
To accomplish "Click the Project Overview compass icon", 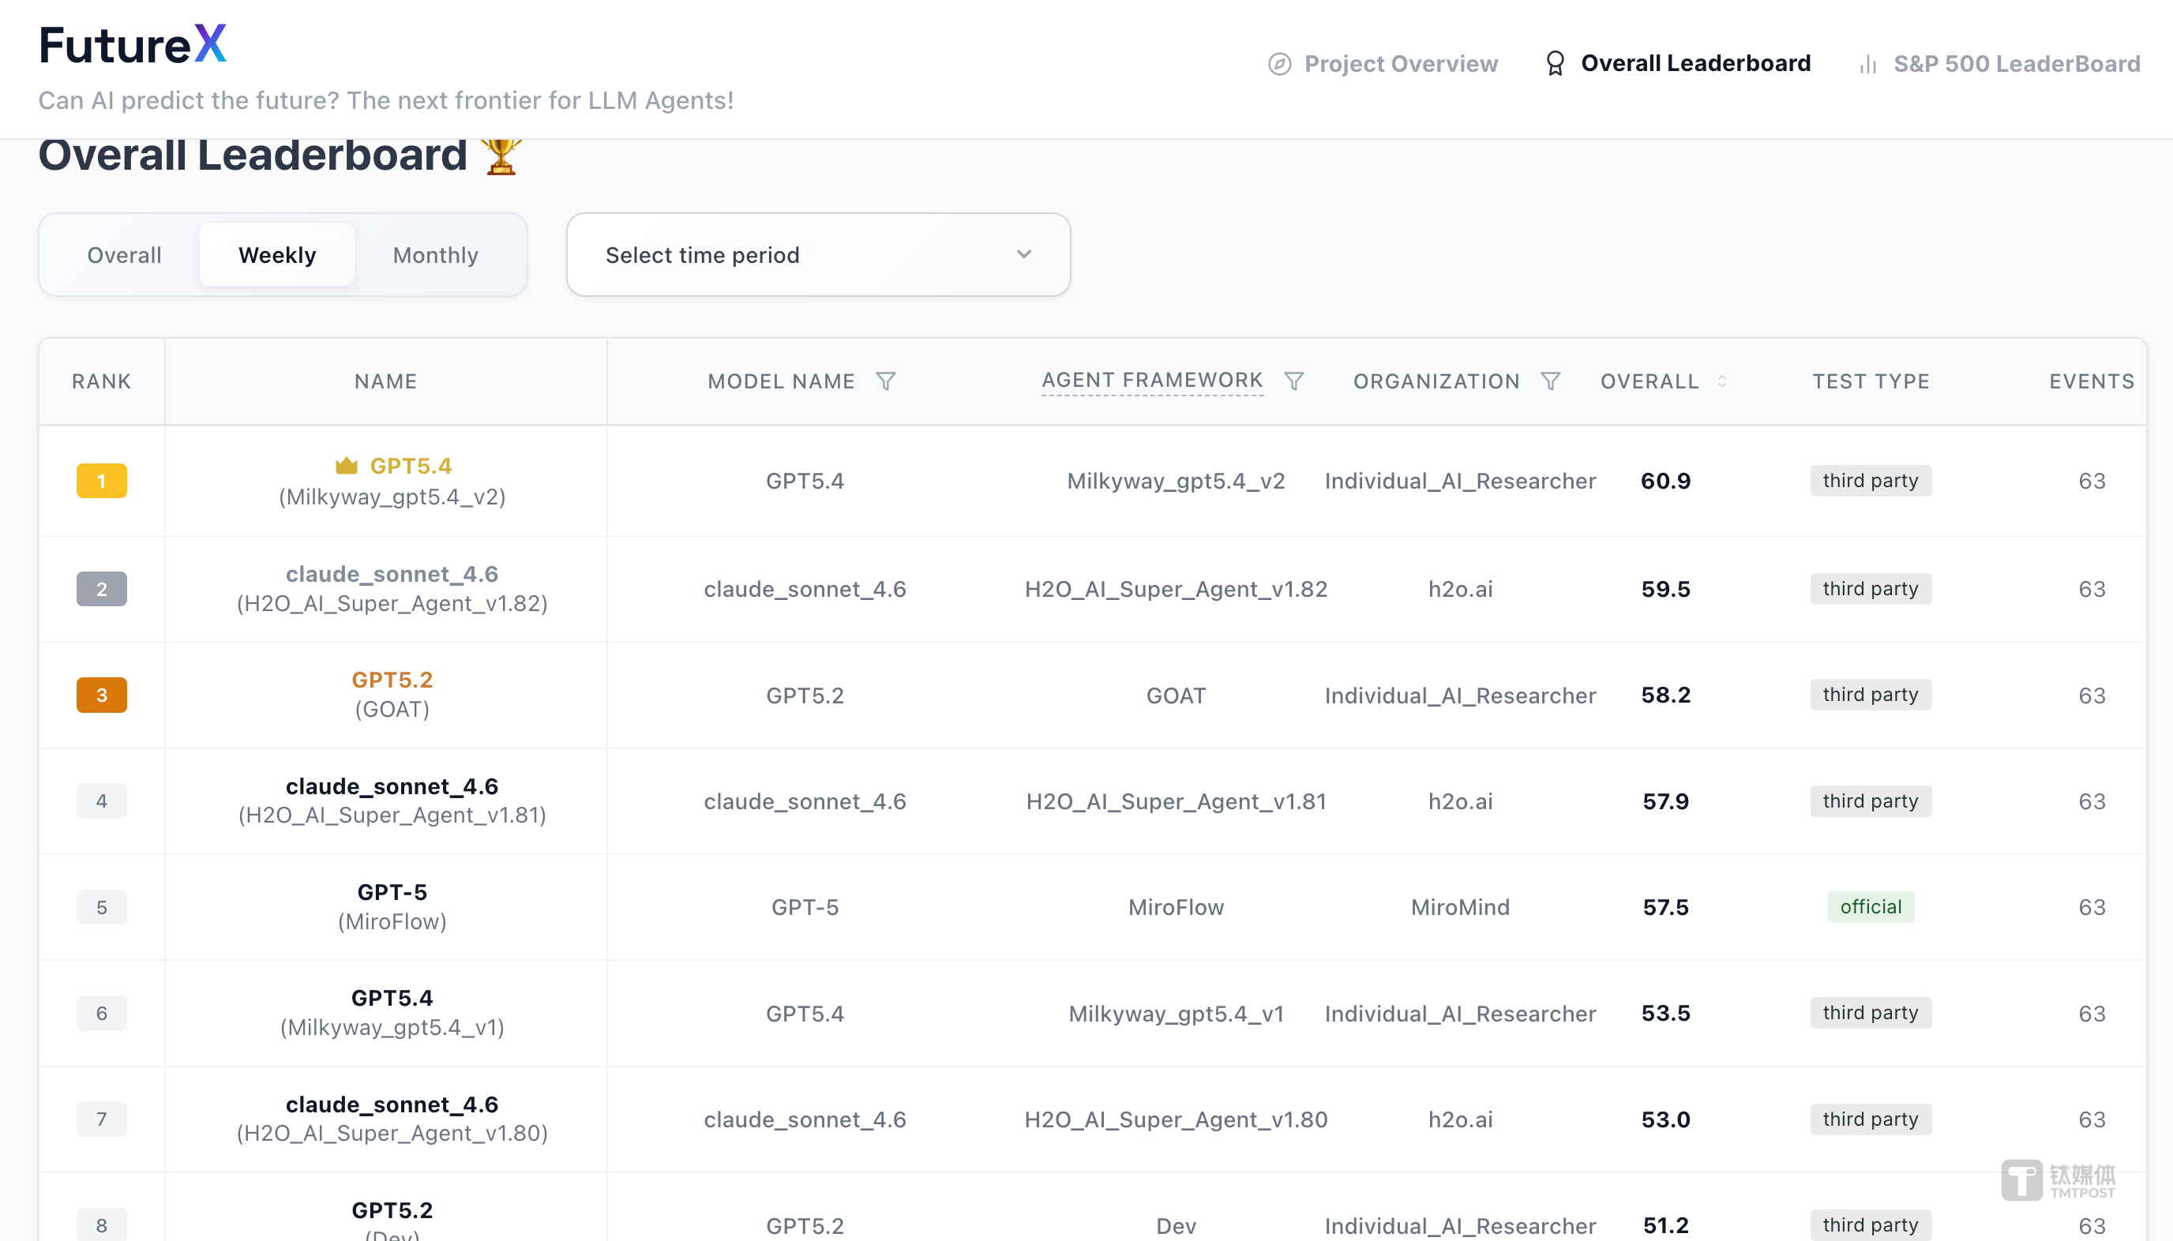I will click(1278, 64).
